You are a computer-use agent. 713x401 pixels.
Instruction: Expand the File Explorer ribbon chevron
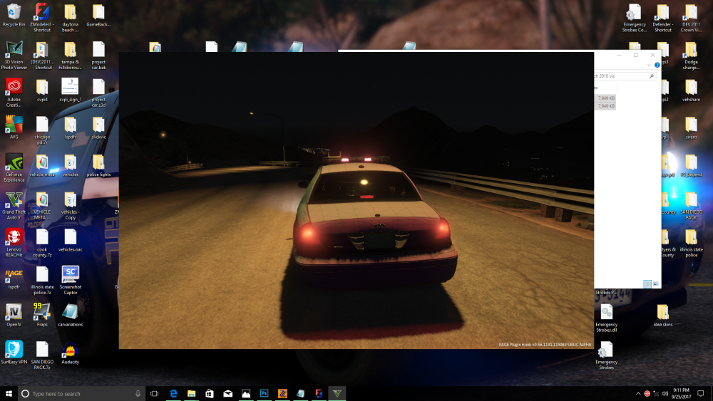pyautogui.click(x=649, y=65)
